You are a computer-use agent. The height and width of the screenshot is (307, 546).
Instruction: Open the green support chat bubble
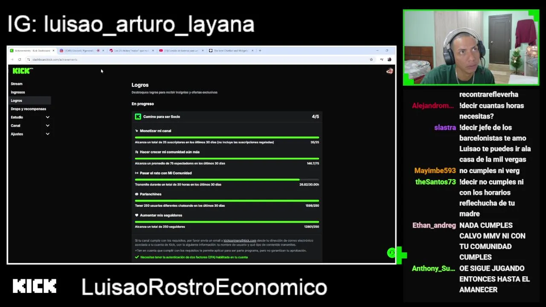pos(392,253)
